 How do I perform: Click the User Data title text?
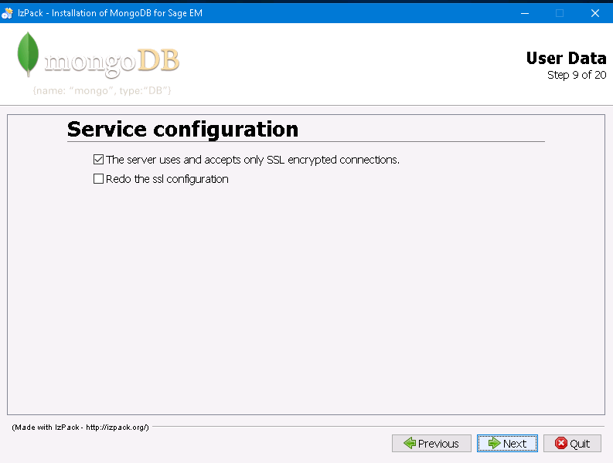(x=566, y=59)
